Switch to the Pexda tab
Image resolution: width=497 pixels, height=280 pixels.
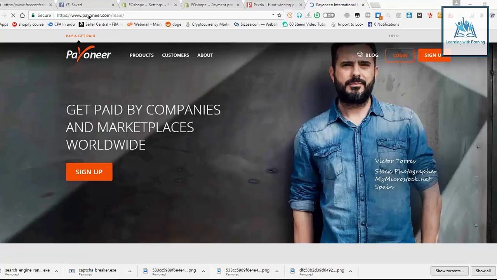274,5
